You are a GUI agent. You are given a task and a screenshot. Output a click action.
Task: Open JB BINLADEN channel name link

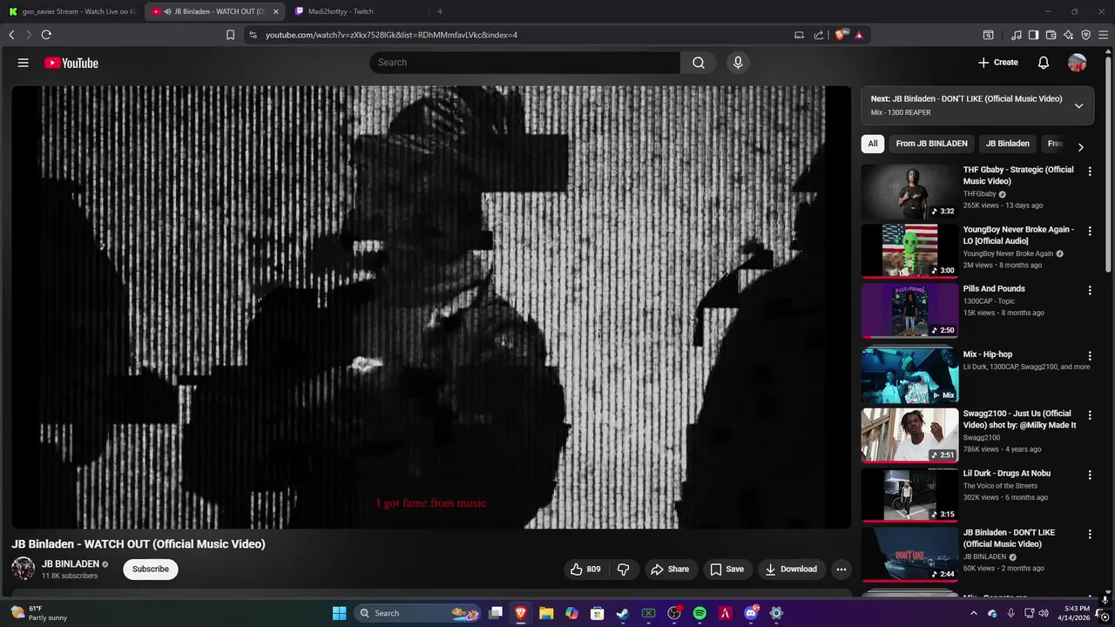(71, 564)
